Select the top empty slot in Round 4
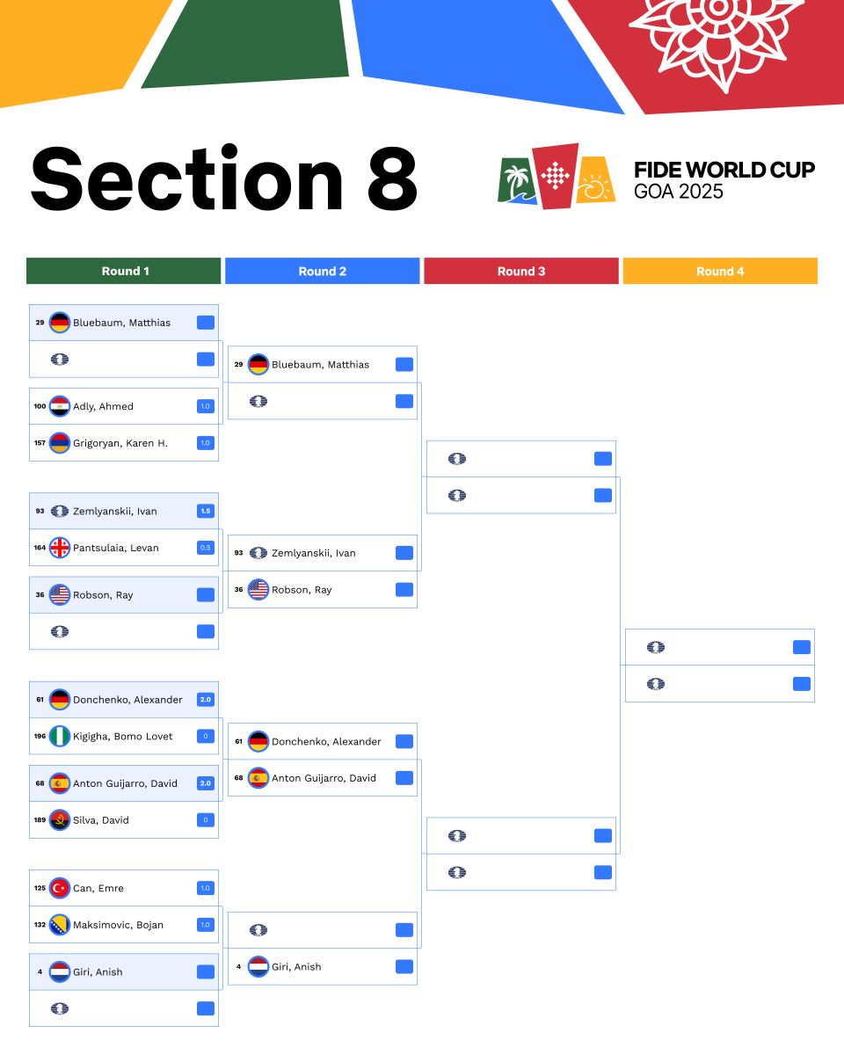 [720, 647]
